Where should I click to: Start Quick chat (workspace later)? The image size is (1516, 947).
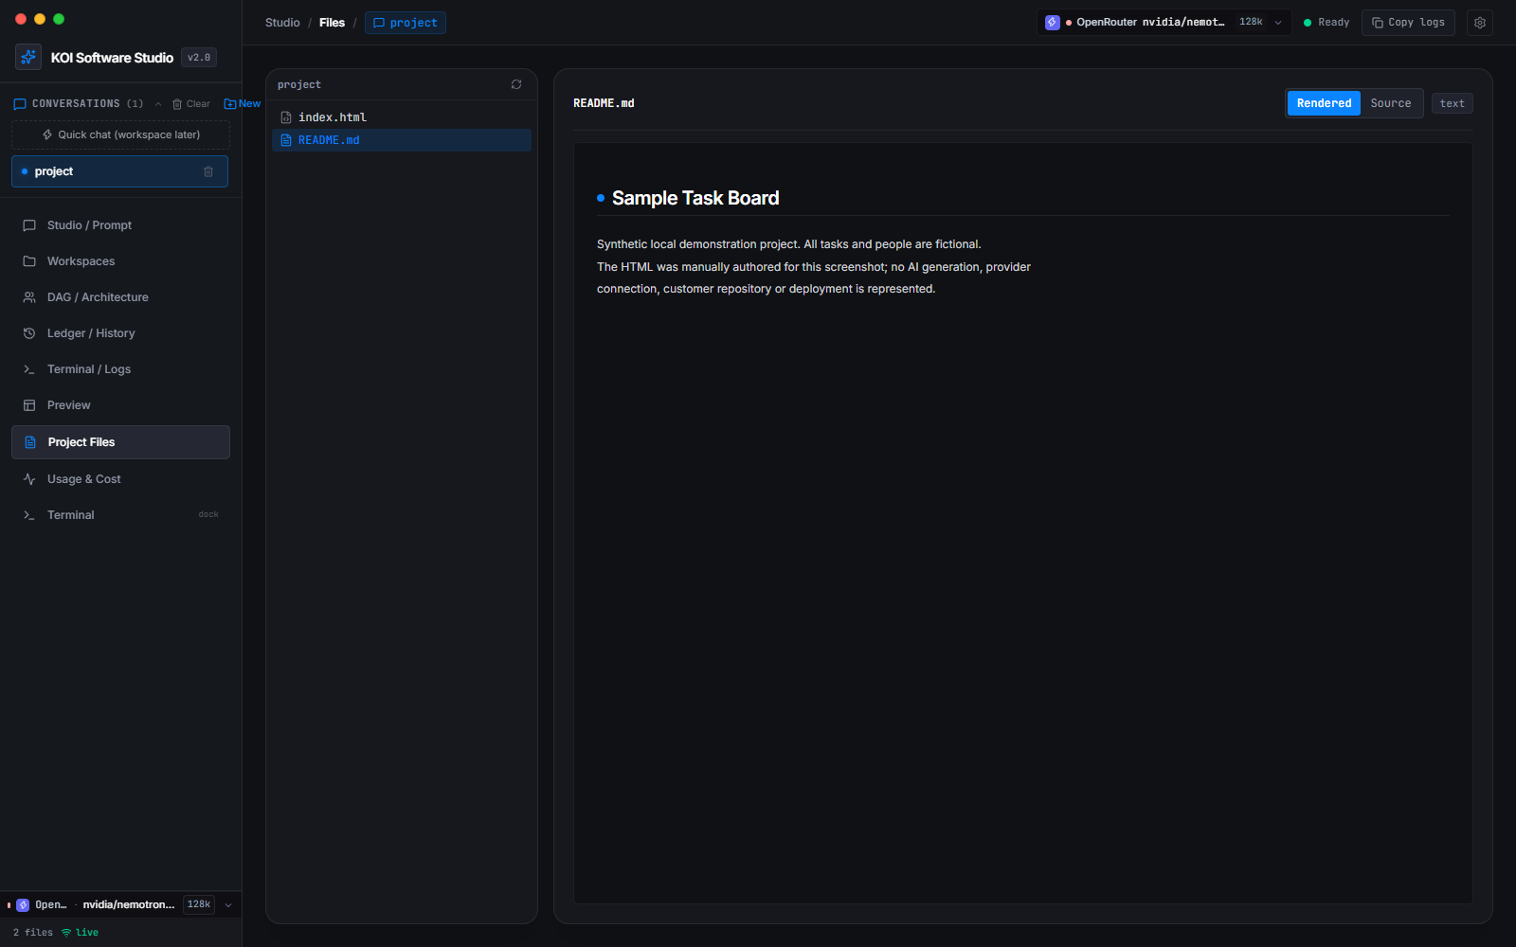(120, 134)
